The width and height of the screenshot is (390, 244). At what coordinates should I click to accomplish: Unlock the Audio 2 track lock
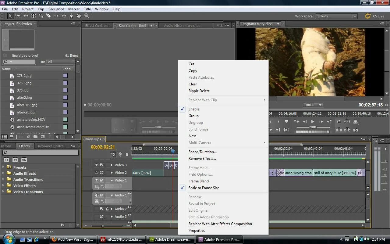[x=107, y=209]
